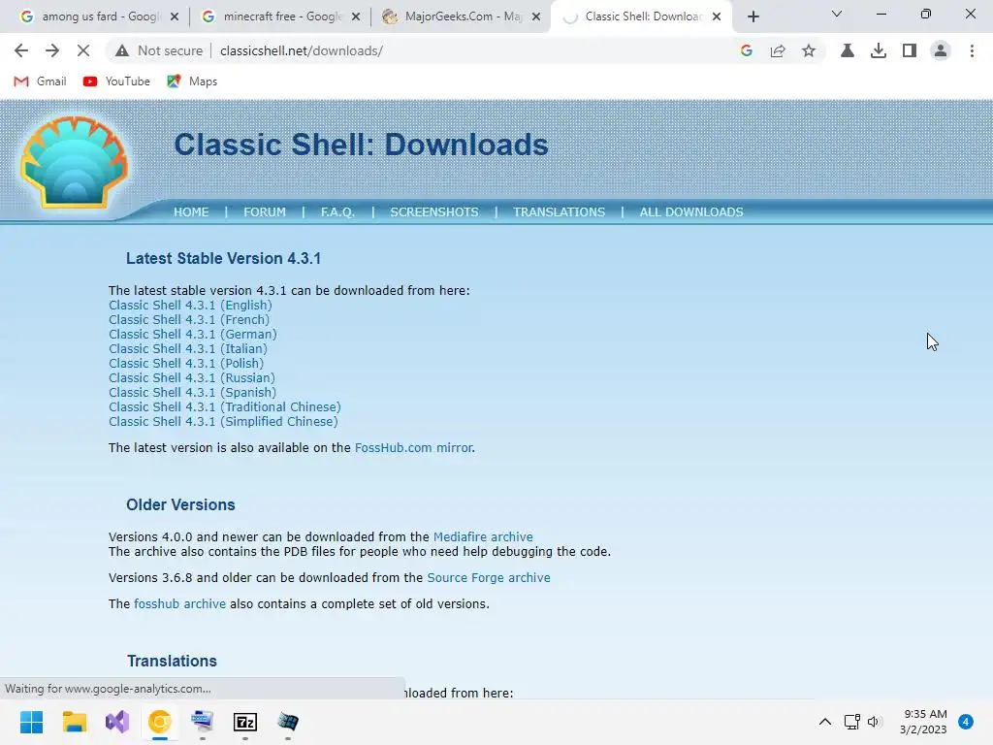
Task: Open the Chrome profile avatar
Action: (941, 50)
